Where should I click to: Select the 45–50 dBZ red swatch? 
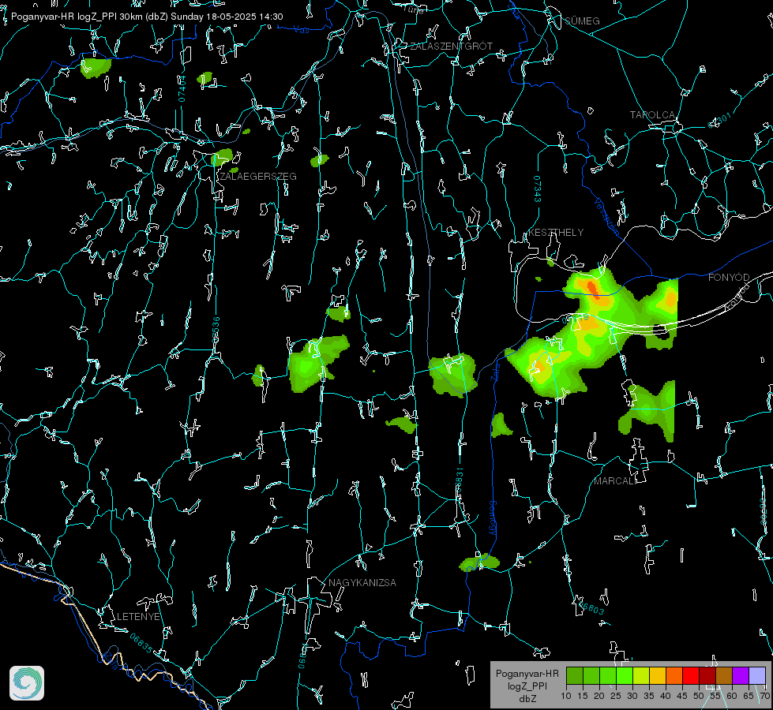(x=691, y=675)
